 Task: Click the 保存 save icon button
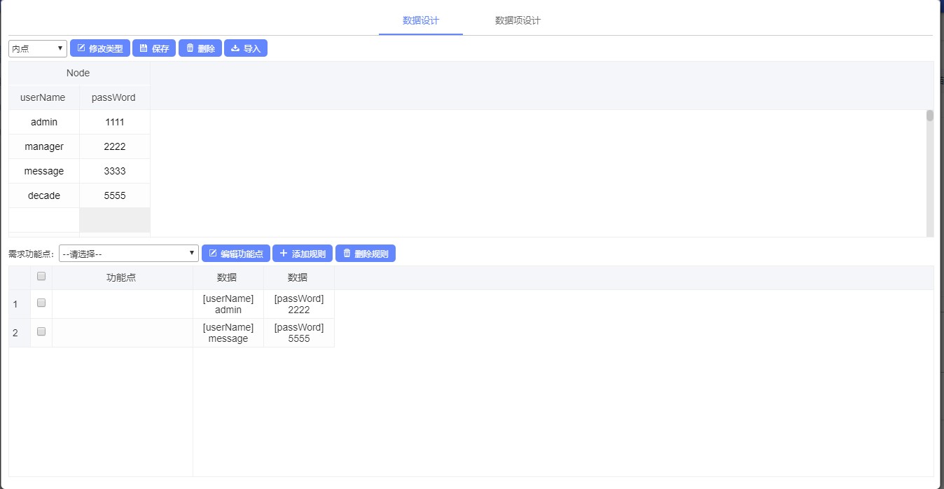tap(154, 48)
